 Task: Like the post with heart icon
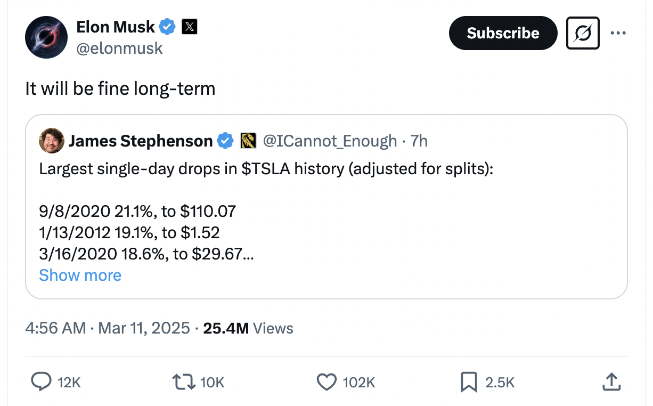pyautogui.click(x=326, y=381)
